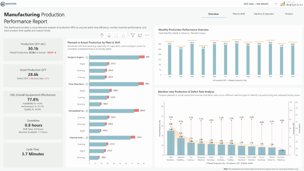Image resolution: width=304 pixels, height=171 pixels.
Task: Collapse the Pune Manufacturing plant row
Action: pos(87,84)
